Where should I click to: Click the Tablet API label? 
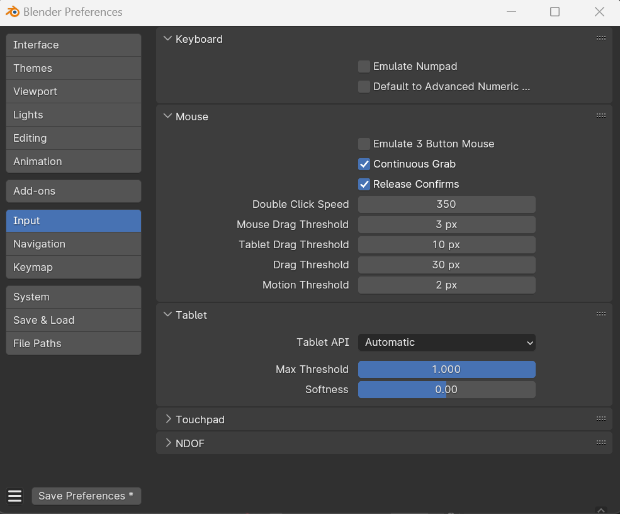(323, 342)
